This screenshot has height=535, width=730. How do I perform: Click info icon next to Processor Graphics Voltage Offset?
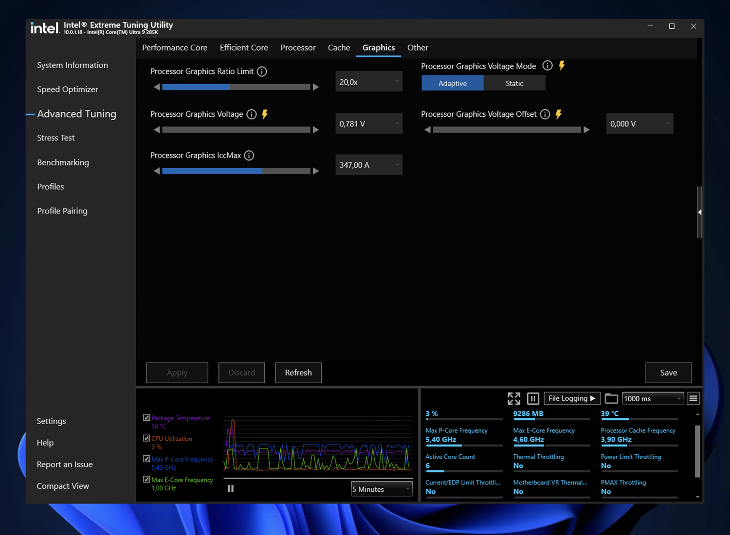545,114
